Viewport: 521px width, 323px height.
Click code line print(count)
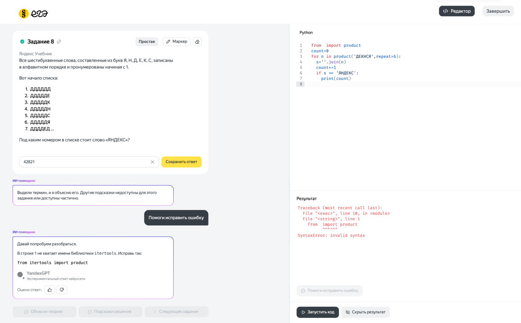coord(336,79)
